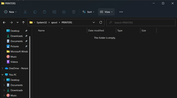Open the View layout dropdown
The width and height of the screenshot is (177, 98).
[106, 12]
